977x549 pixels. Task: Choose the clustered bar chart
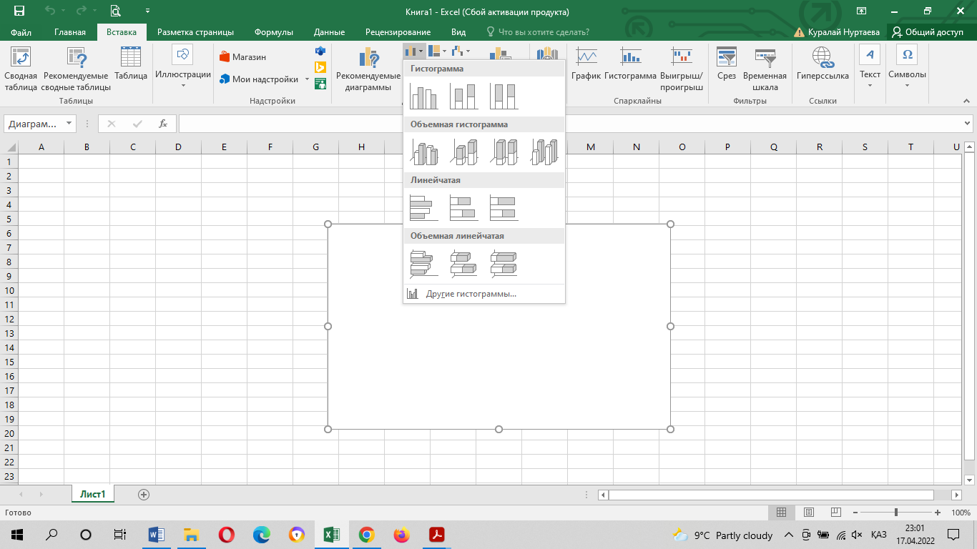coord(423,207)
